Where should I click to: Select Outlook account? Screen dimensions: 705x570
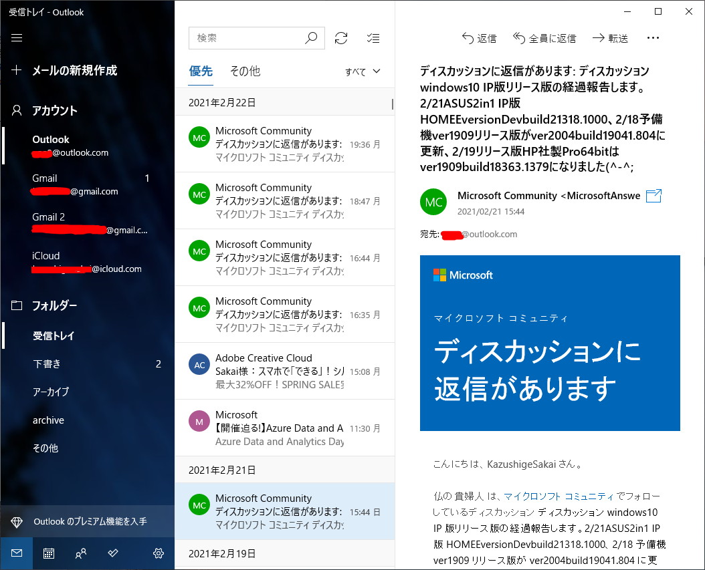87,146
